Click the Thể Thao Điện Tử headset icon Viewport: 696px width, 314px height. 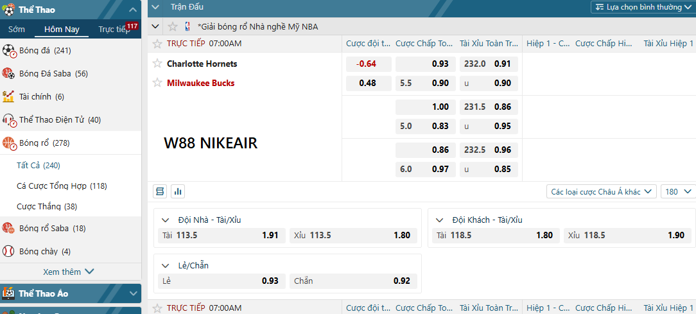click(x=9, y=120)
